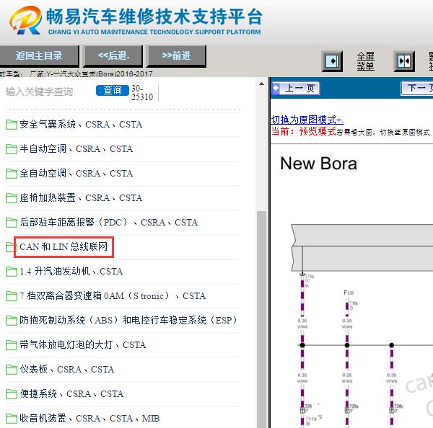The width and height of the screenshot is (433, 428).
Task: Open folder icon for 后部驻车距离报警
Action: pyautogui.click(x=12, y=223)
